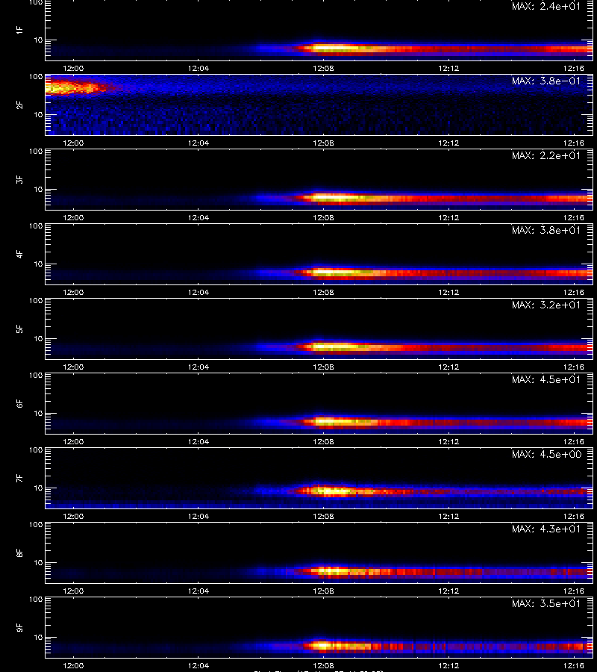Image resolution: width=597 pixels, height=672 pixels.
Task: Click the MAX: 4.5e+01 label in panel 6F
Action: [x=546, y=379]
